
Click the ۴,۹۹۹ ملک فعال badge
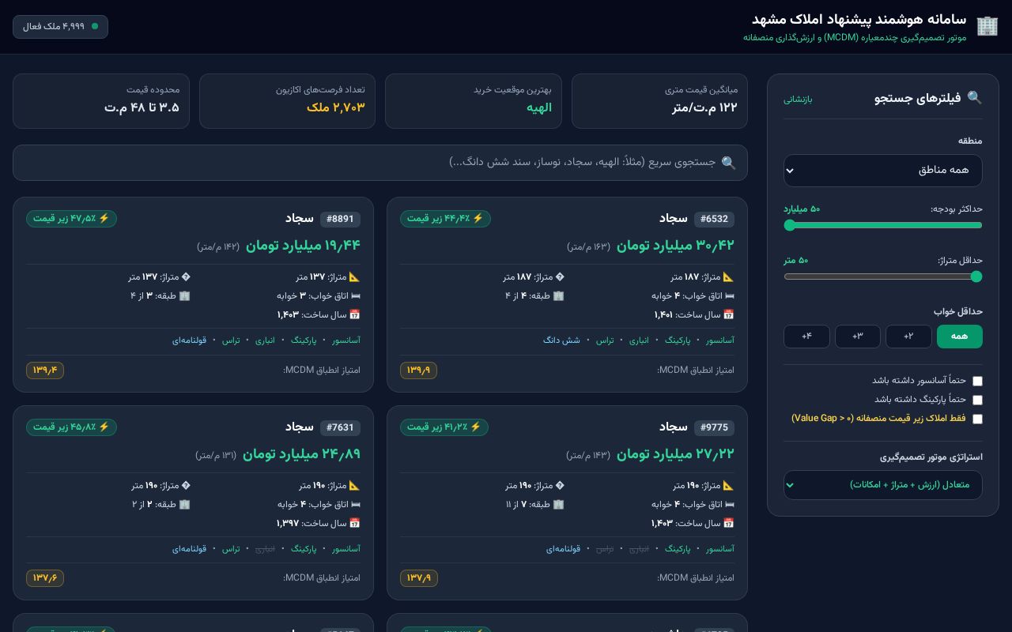pyautogui.click(x=60, y=27)
